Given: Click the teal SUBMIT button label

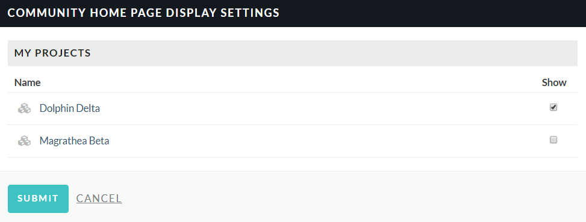Looking at the screenshot, I should pos(38,199).
